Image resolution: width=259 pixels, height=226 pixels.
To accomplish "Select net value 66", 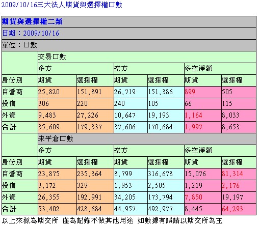I will (188, 103).
